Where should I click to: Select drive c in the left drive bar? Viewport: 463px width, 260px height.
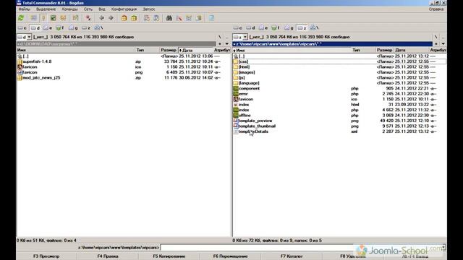pyautogui.click(x=22, y=27)
